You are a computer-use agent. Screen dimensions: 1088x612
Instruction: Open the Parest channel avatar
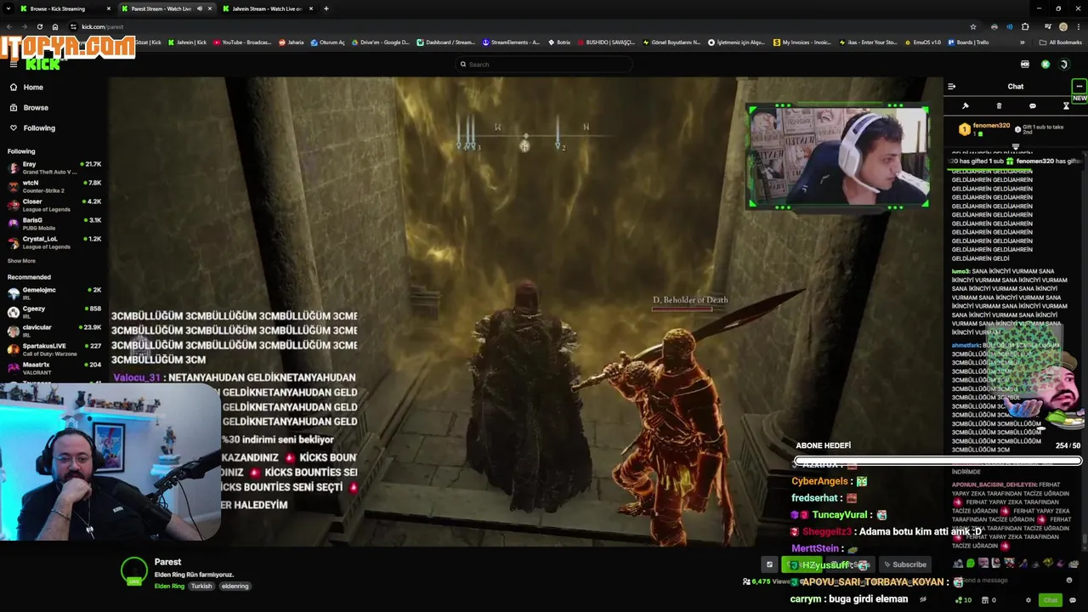click(x=134, y=571)
